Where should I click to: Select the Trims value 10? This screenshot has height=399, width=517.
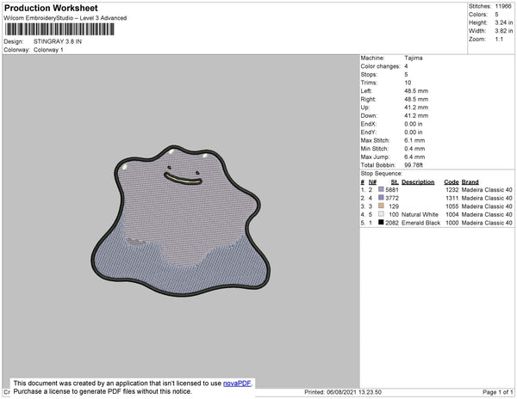(x=408, y=83)
